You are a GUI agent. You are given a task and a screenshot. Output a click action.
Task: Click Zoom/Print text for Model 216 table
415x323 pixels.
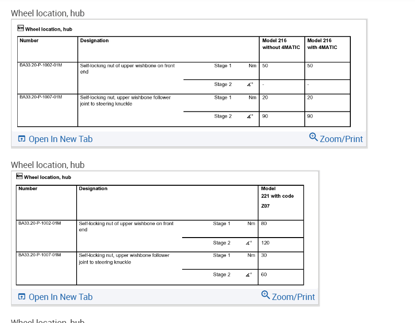click(341, 139)
